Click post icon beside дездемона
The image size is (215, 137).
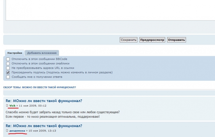pos(7,131)
